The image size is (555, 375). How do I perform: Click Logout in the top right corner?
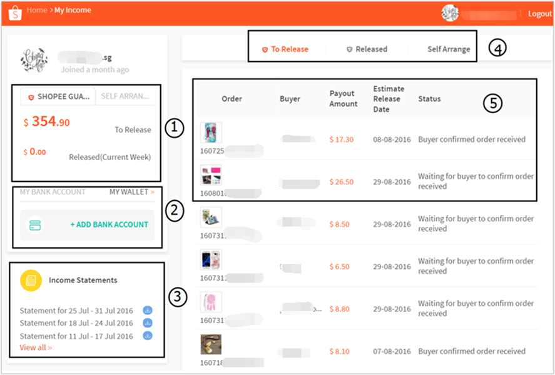pos(539,12)
